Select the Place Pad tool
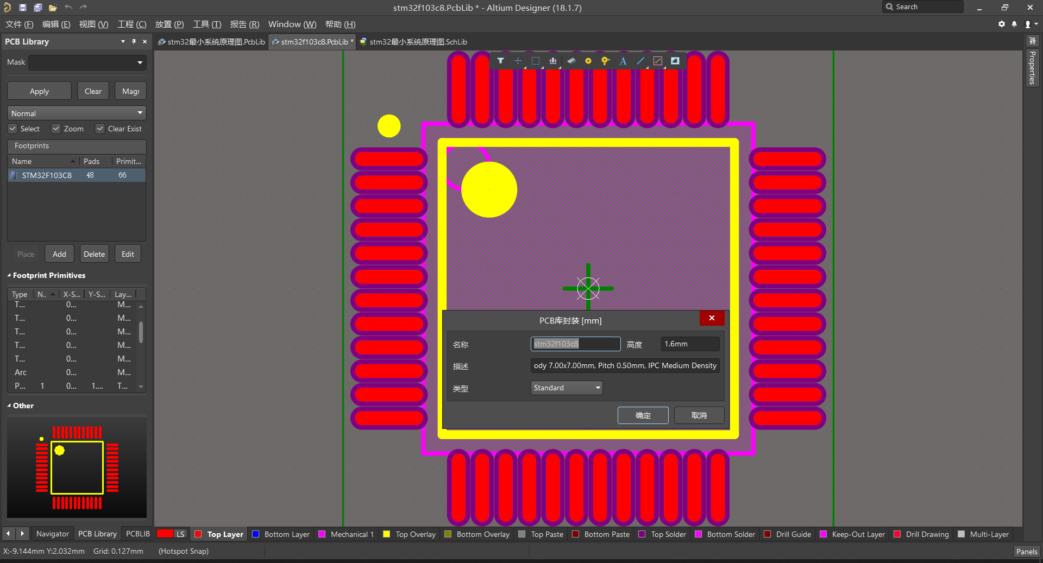Viewport: 1043px width, 563px height. click(x=588, y=61)
